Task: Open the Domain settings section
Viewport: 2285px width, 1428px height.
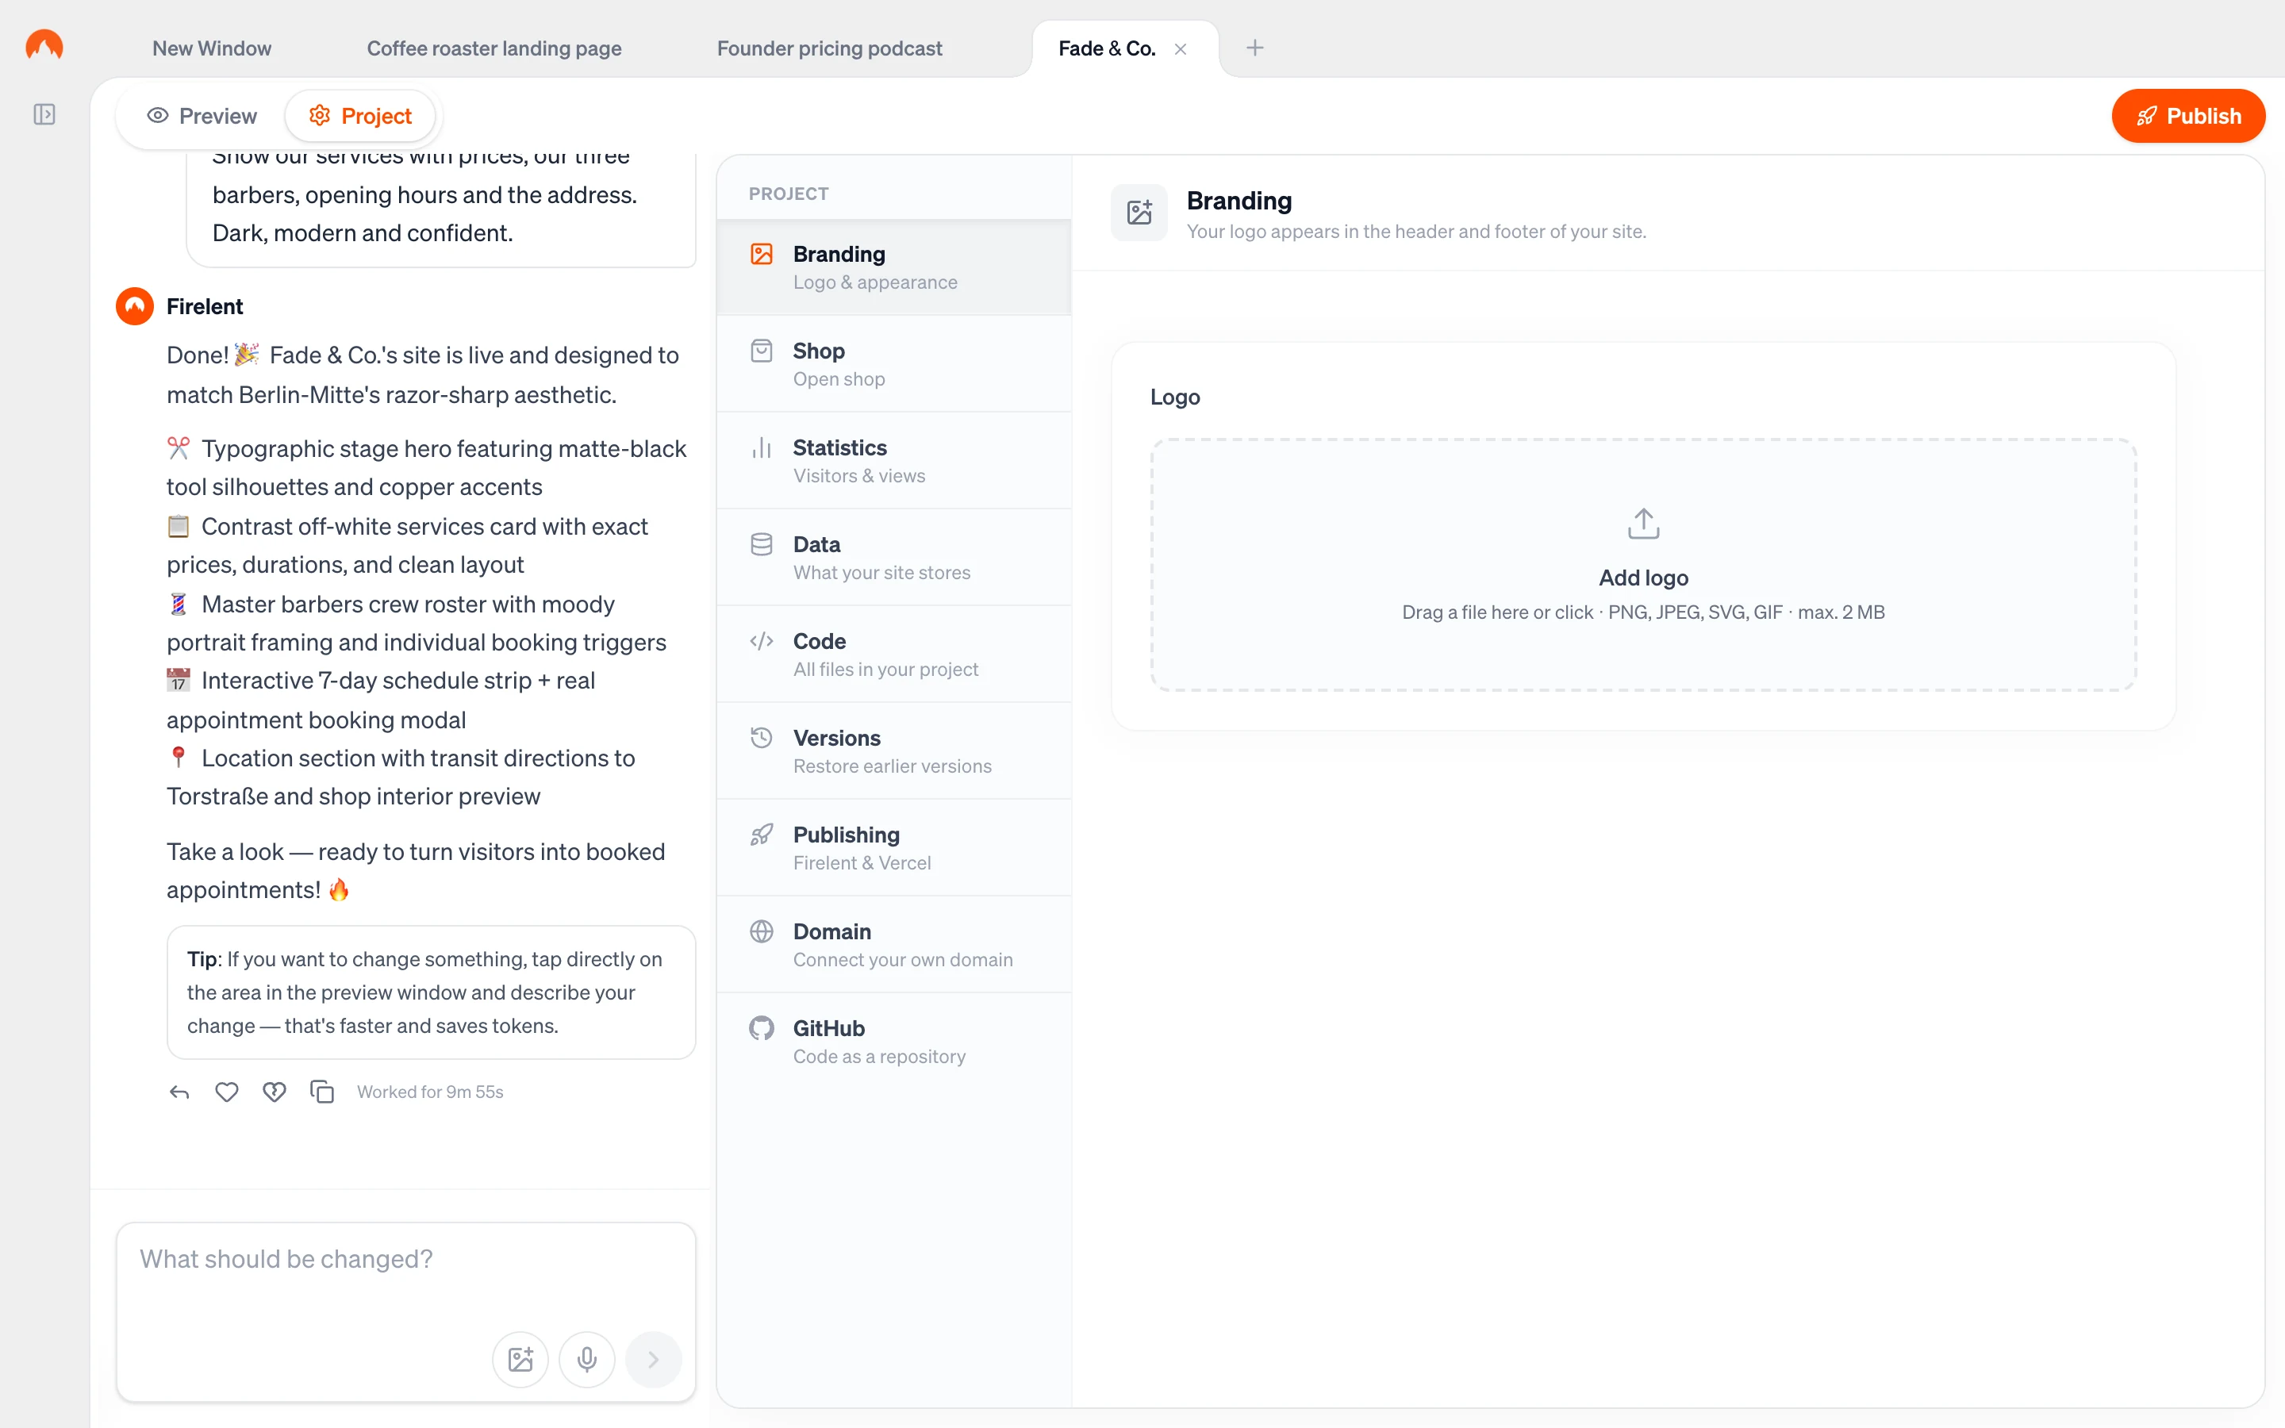Action: pyautogui.click(x=894, y=944)
